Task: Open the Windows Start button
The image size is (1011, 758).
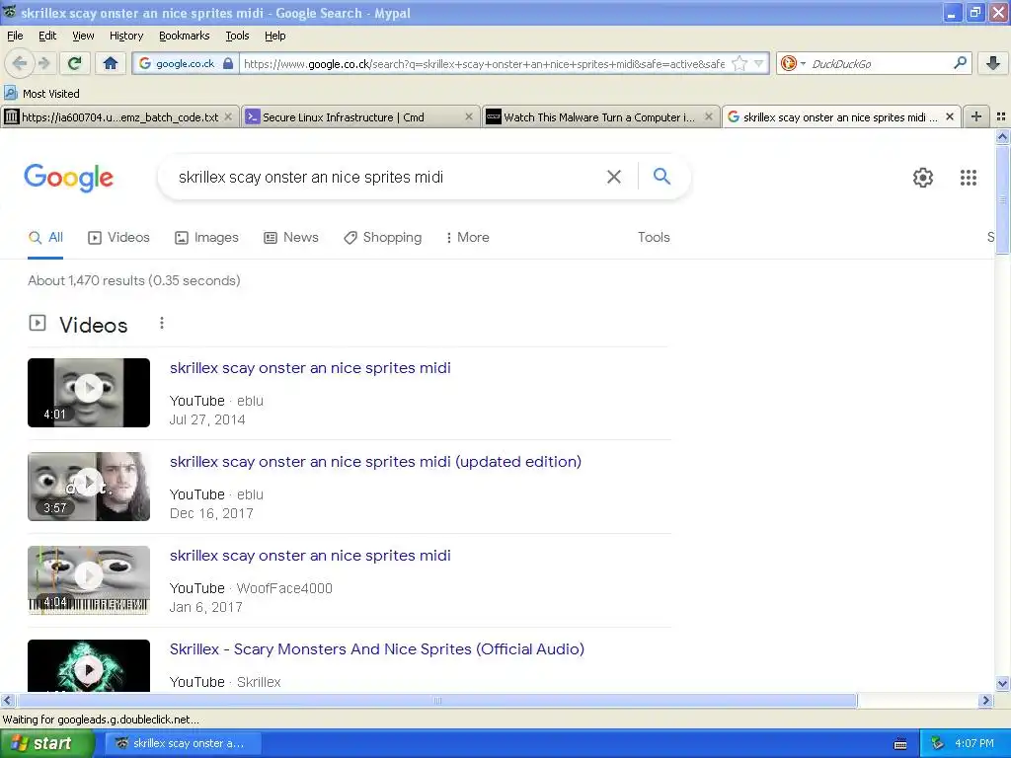Action: click(46, 743)
